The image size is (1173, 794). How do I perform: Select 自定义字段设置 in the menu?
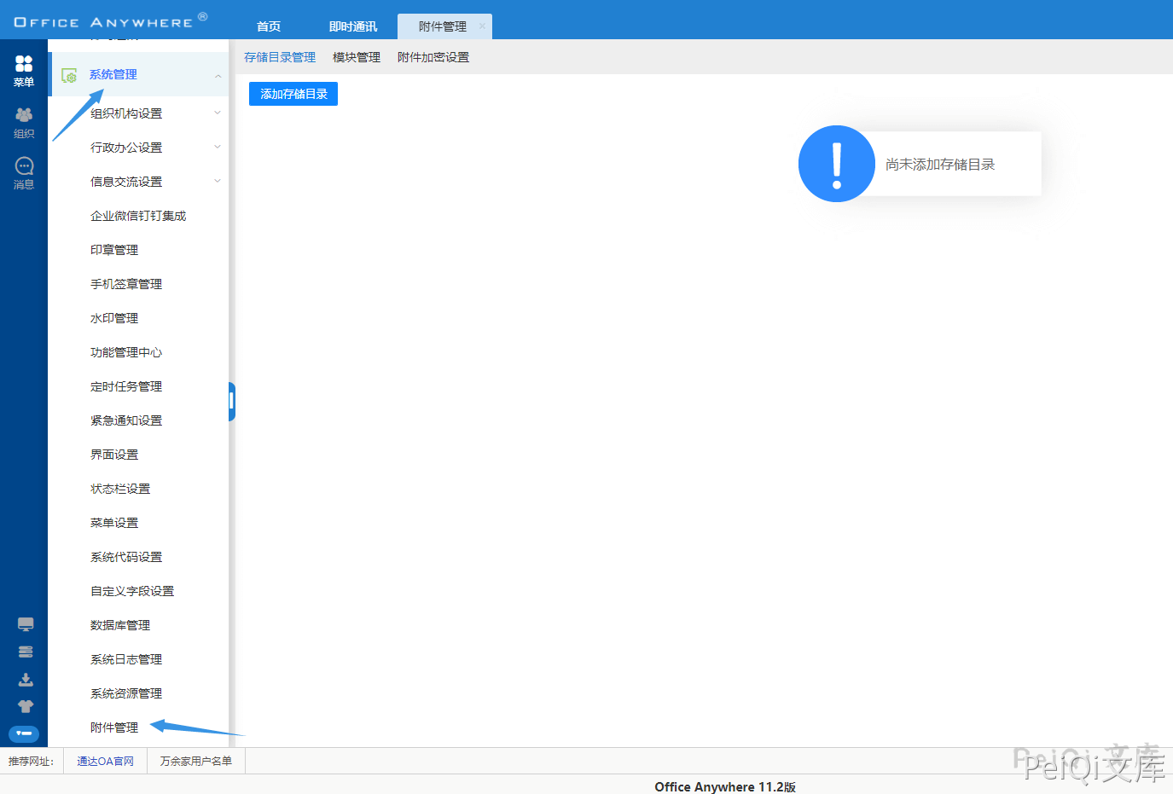point(132,591)
